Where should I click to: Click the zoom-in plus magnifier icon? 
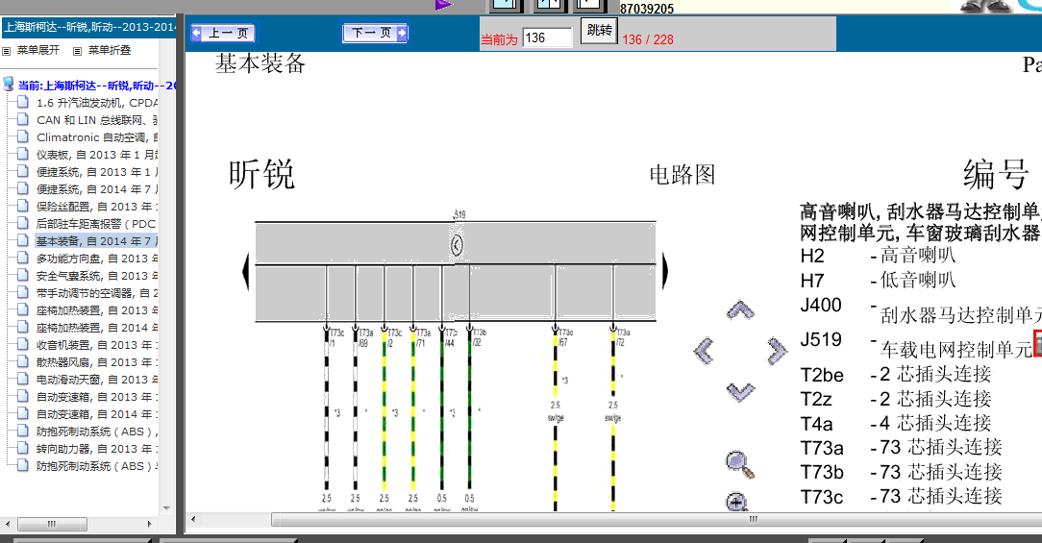tap(737, 502)
